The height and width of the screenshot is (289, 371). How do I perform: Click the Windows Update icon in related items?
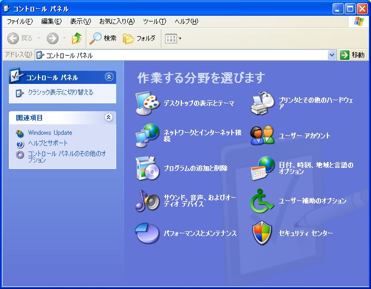[19, 133]
